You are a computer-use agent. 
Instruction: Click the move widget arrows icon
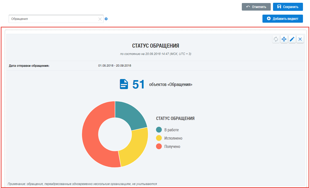[284, 39]
